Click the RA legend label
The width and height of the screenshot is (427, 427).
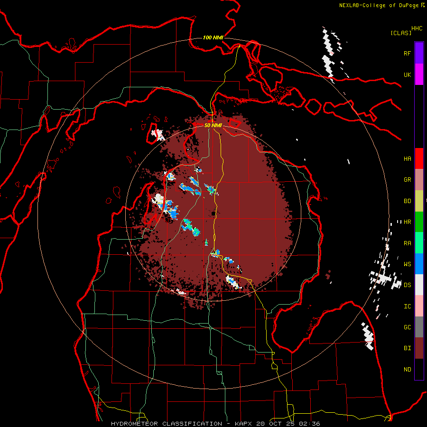[x=408, y=243]
